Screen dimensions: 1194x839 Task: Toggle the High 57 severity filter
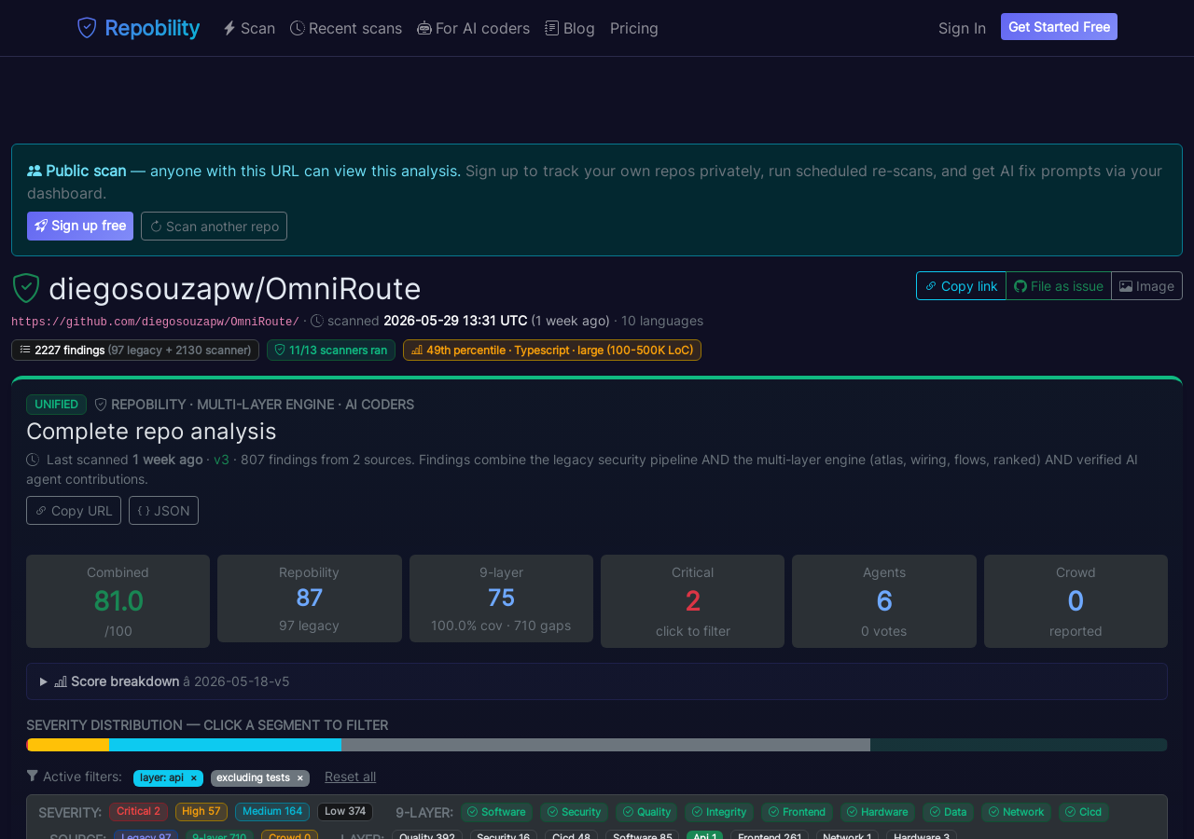pyautogui.click(x=201, y=812)
